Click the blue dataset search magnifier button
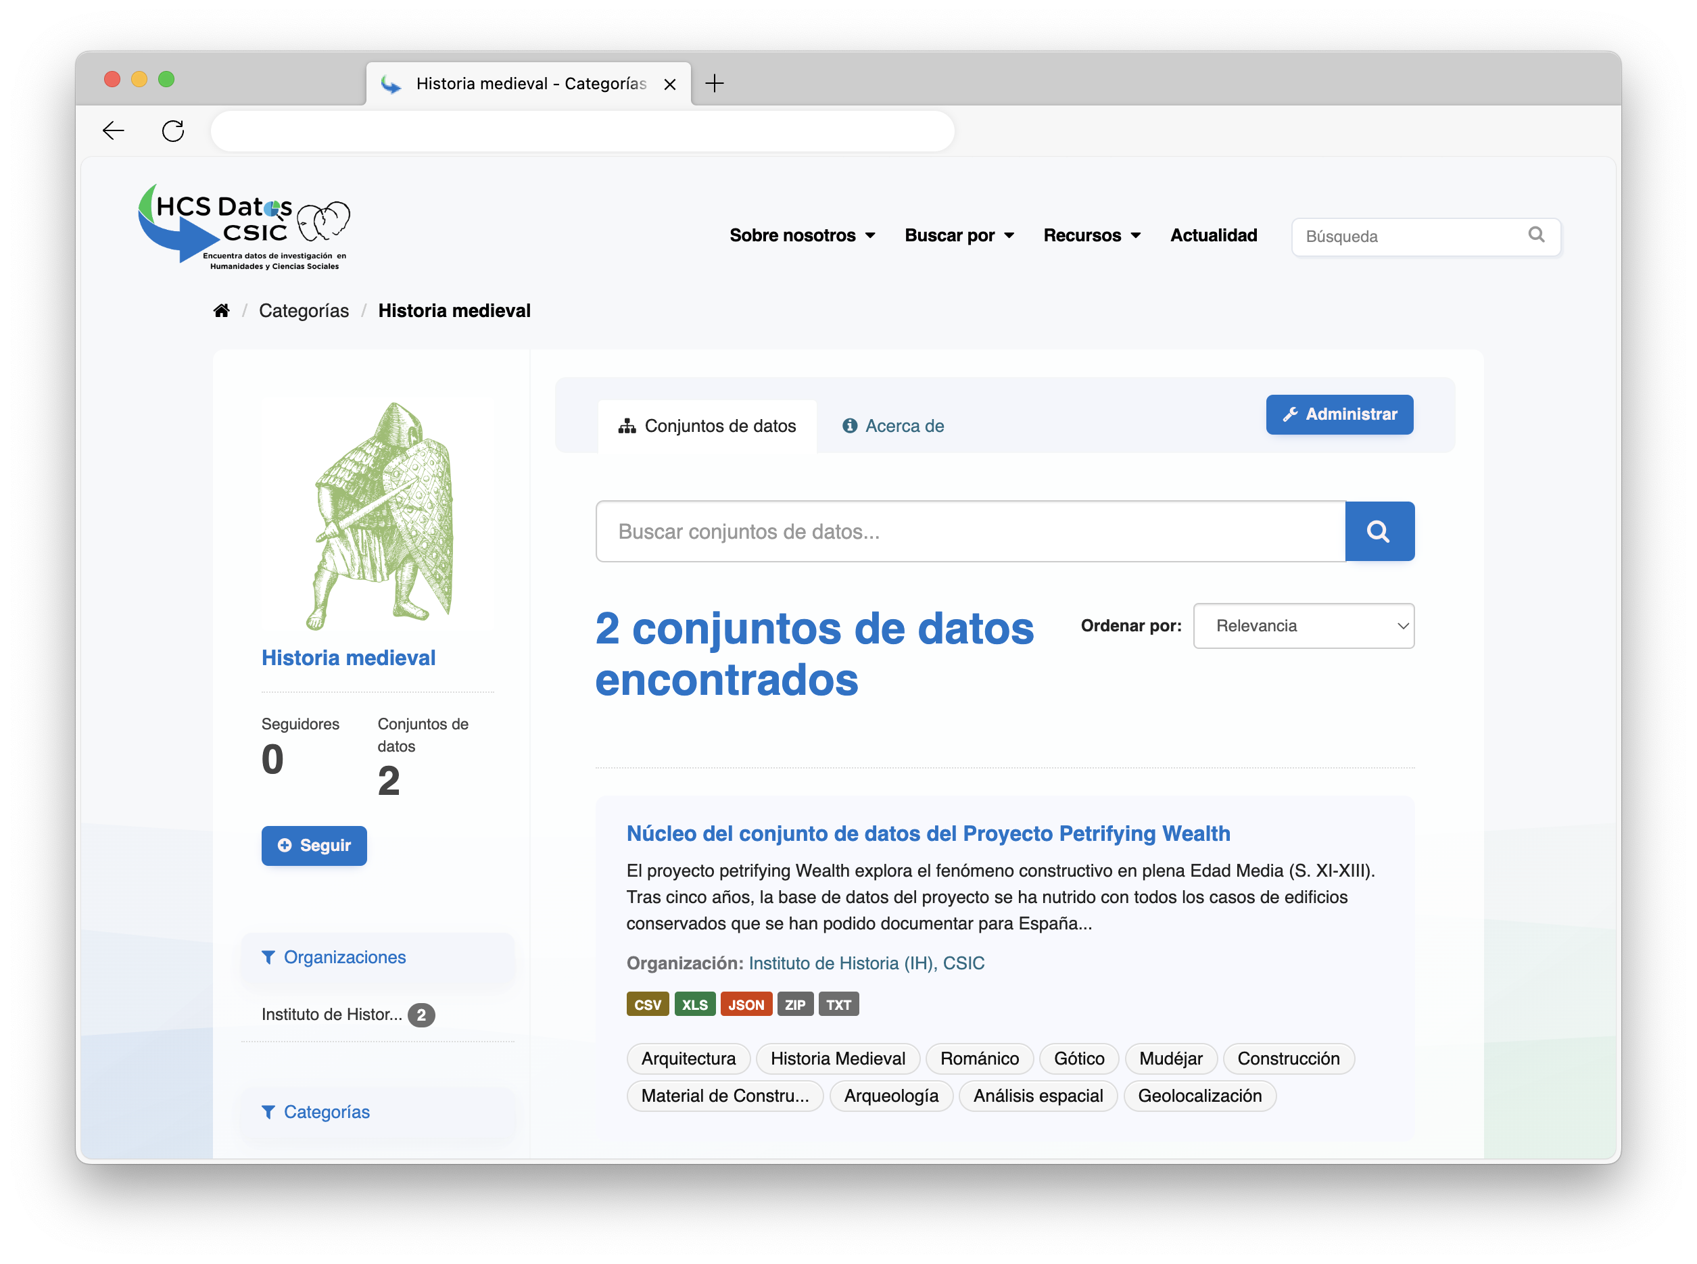 (x=1379, y=531)
